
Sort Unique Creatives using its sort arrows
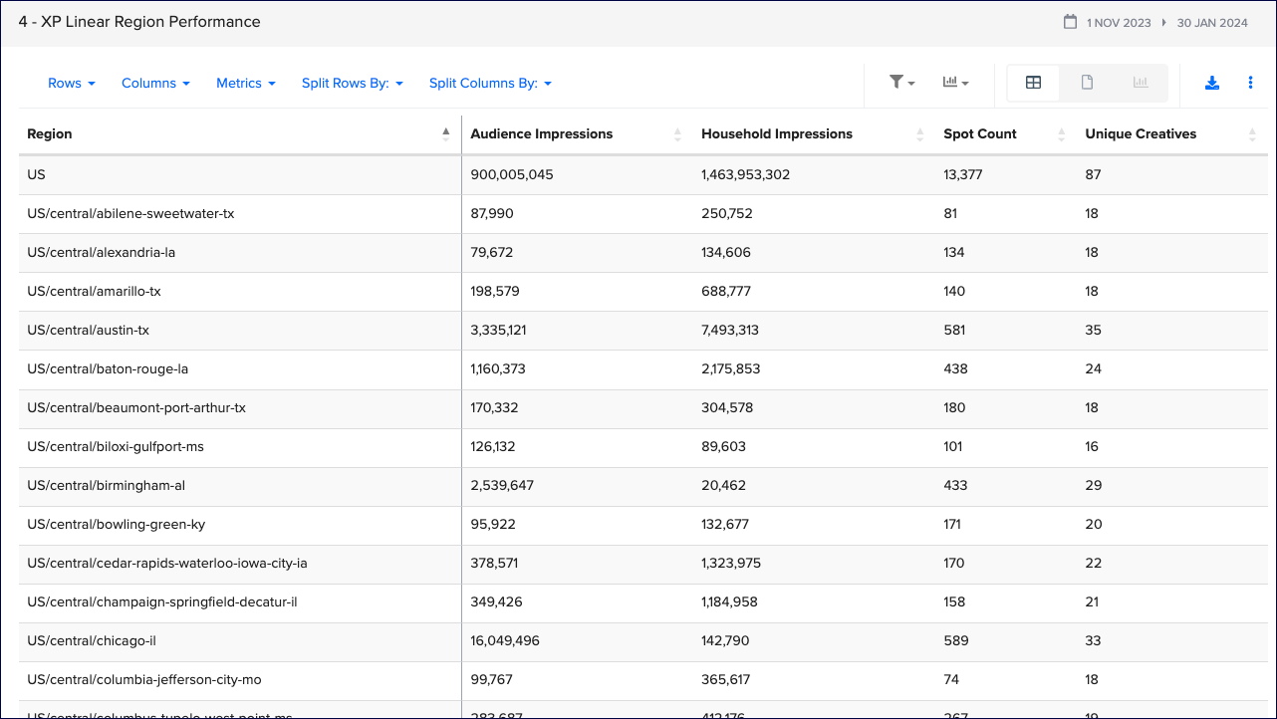pyautogui.click(x=1252, y=134)
